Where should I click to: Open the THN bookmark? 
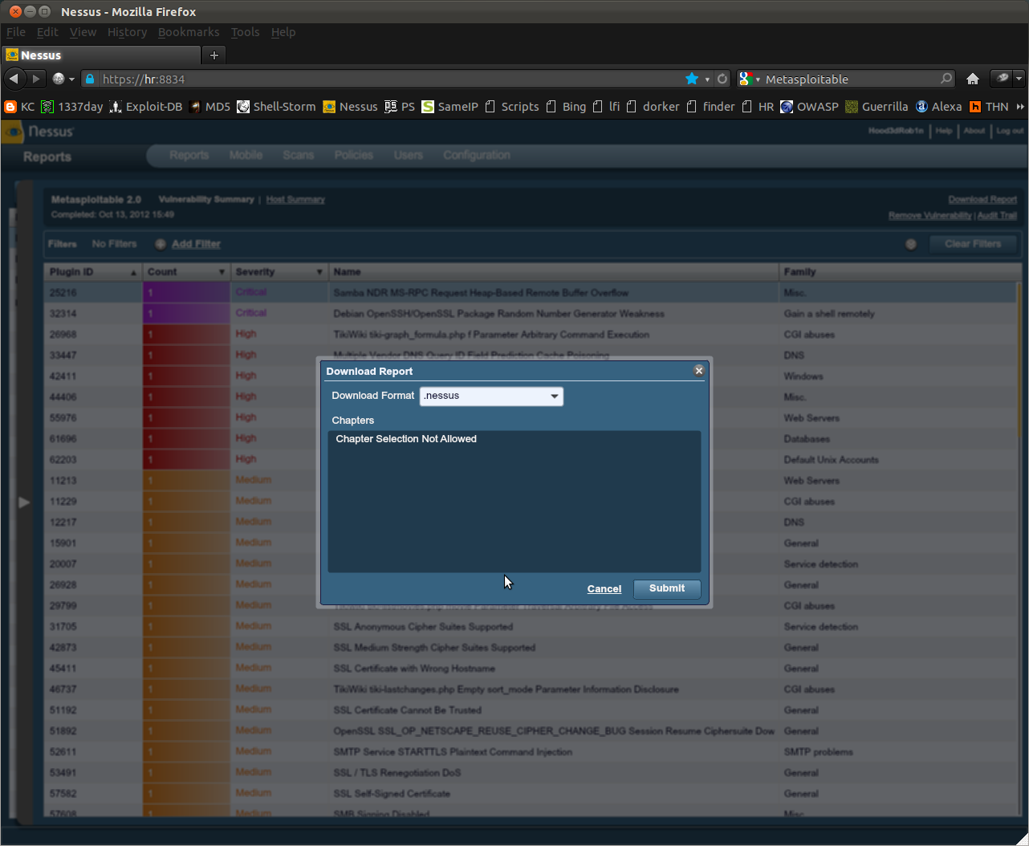[989, 107]
